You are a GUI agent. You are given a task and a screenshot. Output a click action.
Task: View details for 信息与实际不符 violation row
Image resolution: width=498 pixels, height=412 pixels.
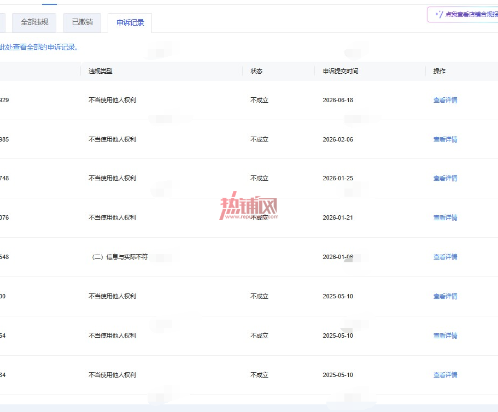[x=446, y=257]
